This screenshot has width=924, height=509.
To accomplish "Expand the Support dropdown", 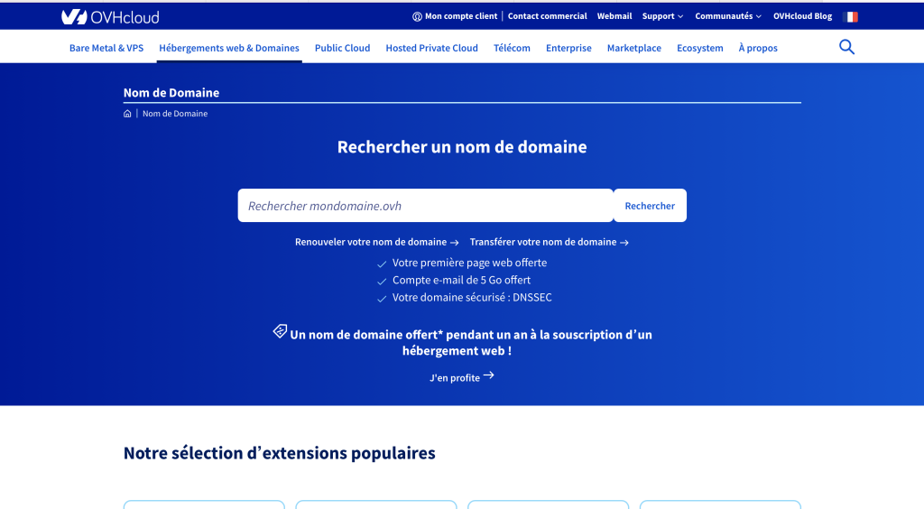I will coord(662,16).
